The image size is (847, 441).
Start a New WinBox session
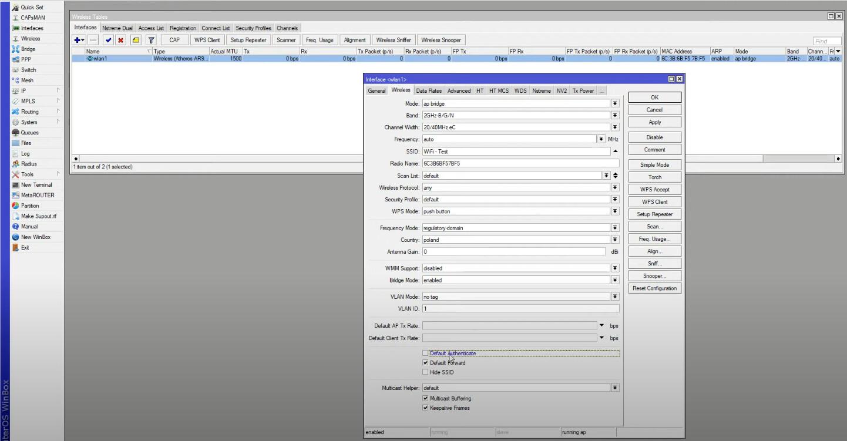[x=35, y=237]
